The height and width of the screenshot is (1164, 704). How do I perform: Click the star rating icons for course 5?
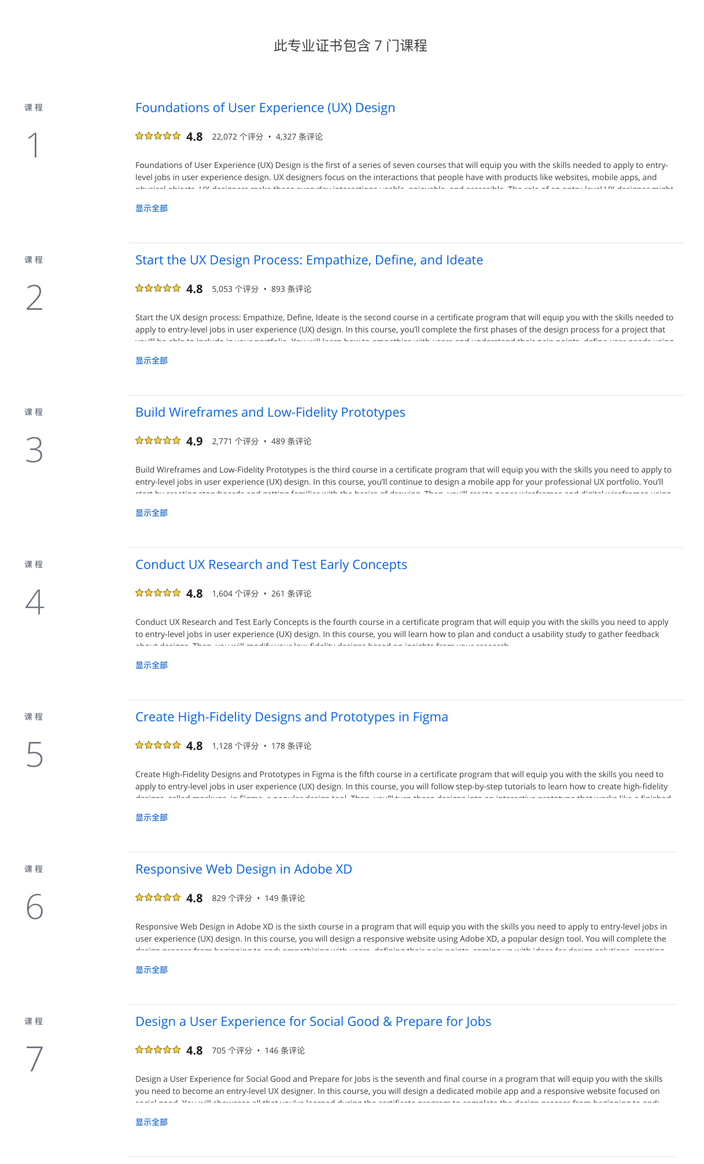click(158, 745)
